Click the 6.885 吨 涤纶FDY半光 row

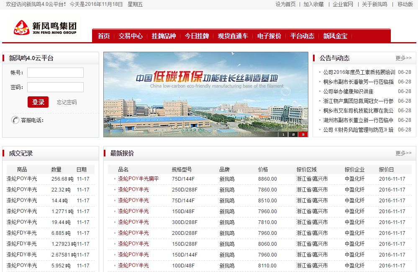50,233
